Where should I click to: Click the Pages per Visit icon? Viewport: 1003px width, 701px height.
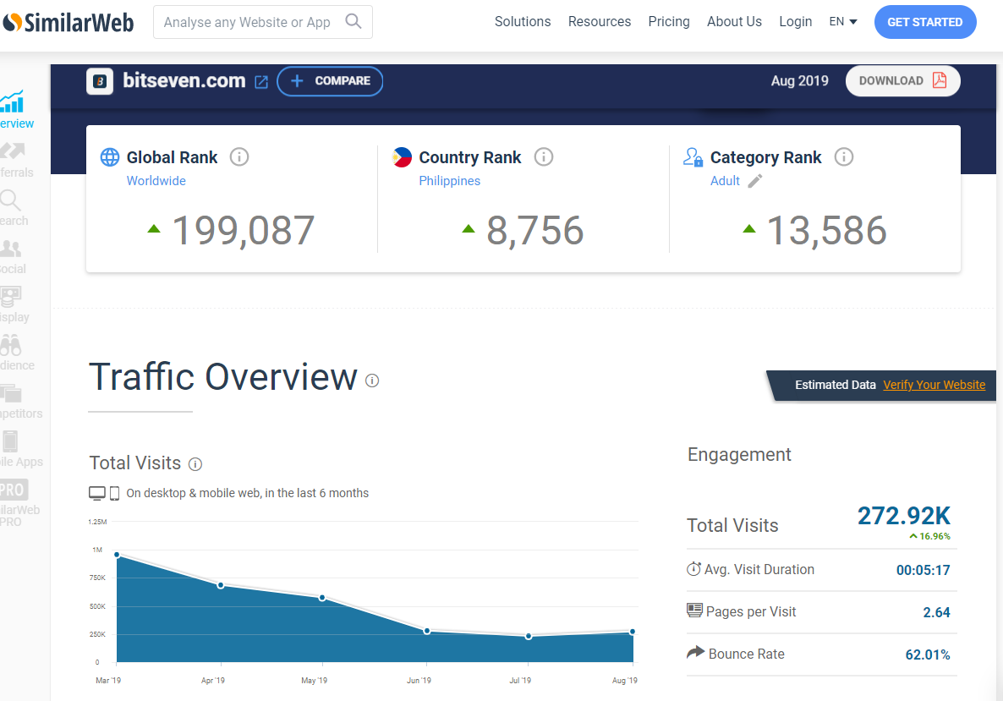(x=694, y=611)
